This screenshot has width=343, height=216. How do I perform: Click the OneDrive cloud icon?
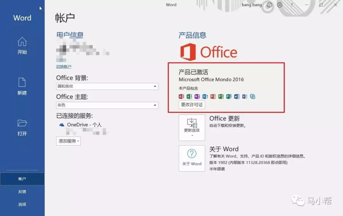[62, 125]
